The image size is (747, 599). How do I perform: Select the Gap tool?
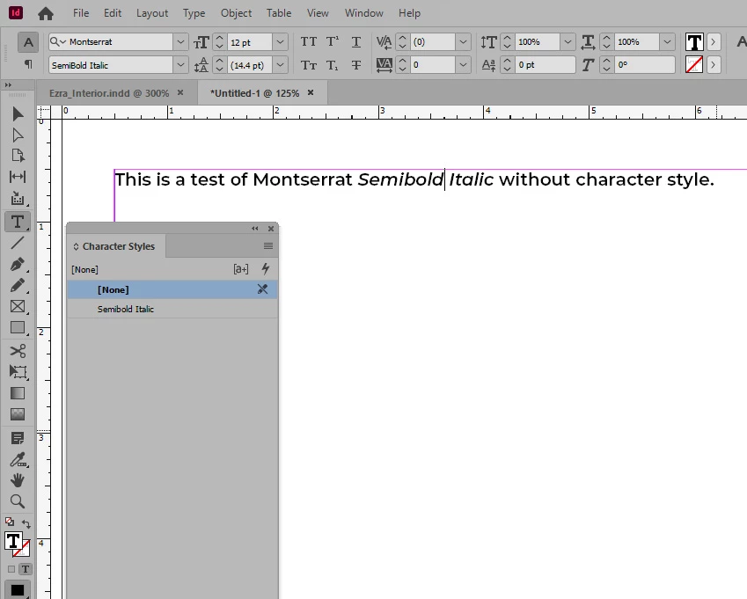click(18, 177)
